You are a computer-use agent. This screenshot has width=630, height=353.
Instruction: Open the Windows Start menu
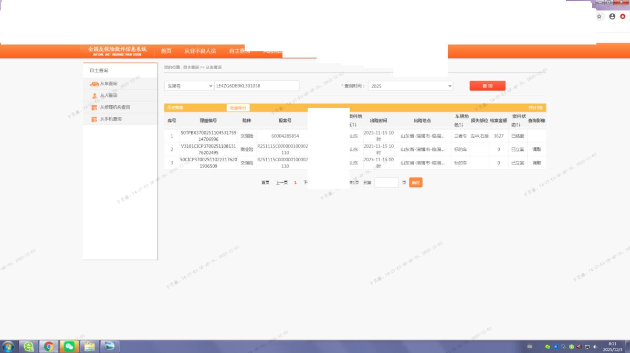(8, 346)
